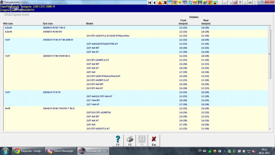
Task: Click model '2,0T 4x4/2,0 CDTi 4x4 AT'
Action: (x=99, y=97)
